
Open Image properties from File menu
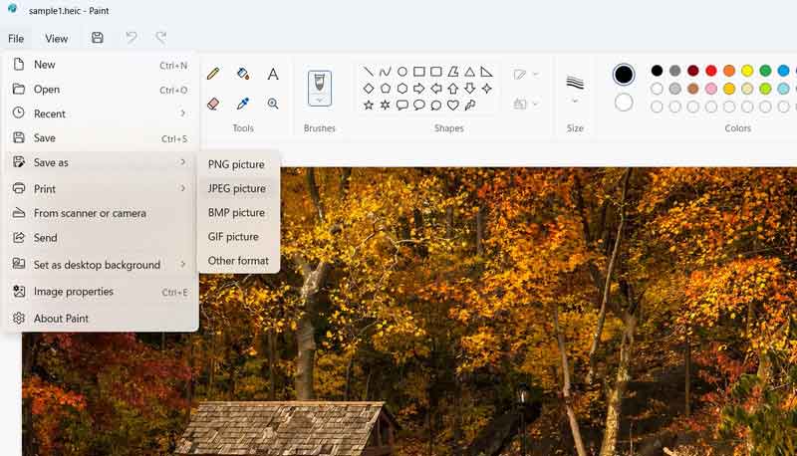[x=74, y=292]
